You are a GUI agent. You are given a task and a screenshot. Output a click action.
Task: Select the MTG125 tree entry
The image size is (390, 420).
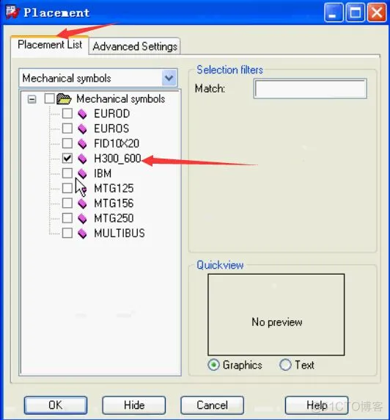point(114,189)
